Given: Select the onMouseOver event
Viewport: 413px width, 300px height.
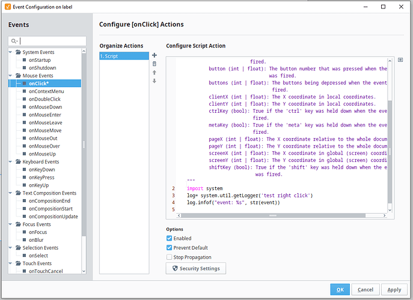Looking at the screenshot, I should click(x=44, y=146).
